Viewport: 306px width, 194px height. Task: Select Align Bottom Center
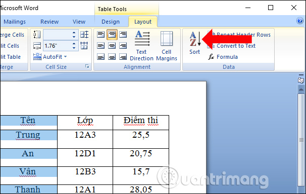pos(112,57)
